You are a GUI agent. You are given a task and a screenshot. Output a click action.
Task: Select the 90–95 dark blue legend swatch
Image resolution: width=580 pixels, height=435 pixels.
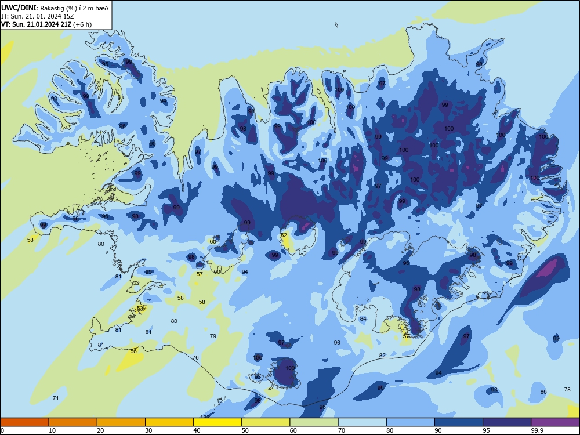pyautogui.click(x=459, y=422)
